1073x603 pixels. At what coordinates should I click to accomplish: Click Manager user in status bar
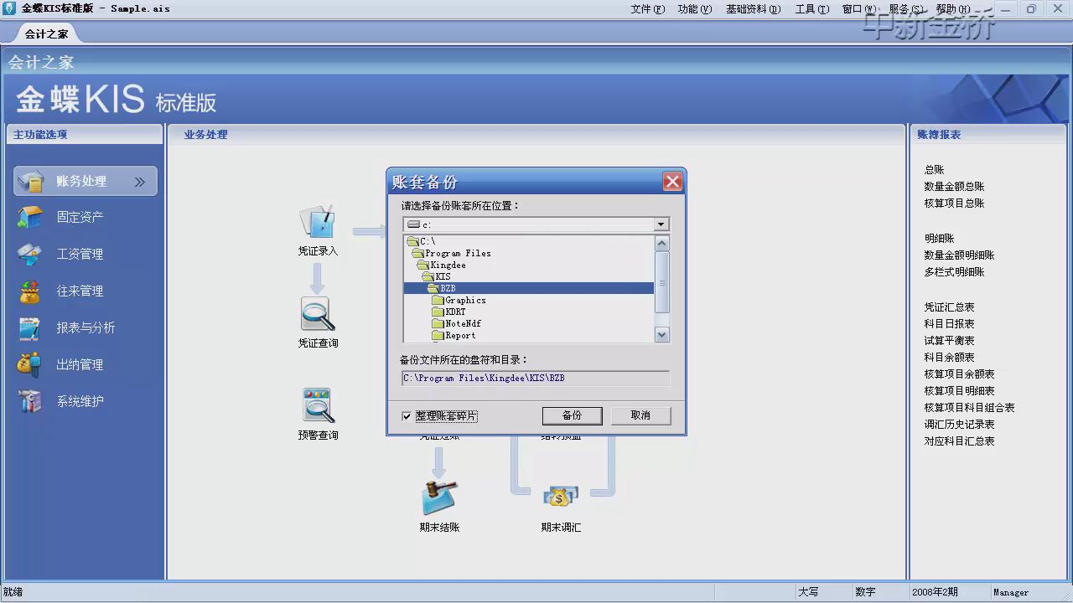(1010, 592)
